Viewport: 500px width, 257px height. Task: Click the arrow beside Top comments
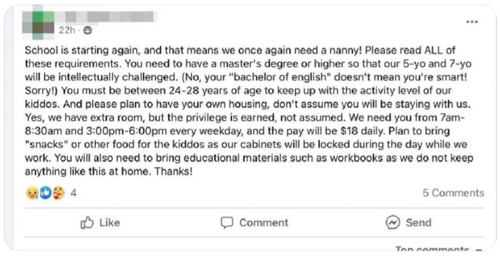point(480,250)
